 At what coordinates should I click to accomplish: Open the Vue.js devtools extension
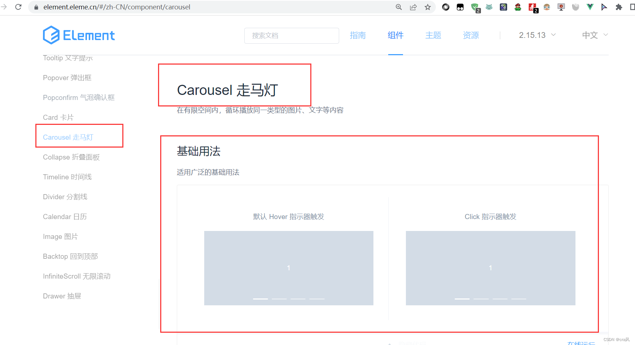590,7
